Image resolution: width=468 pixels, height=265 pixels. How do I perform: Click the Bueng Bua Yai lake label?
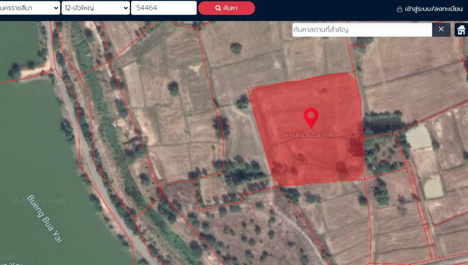44,218
